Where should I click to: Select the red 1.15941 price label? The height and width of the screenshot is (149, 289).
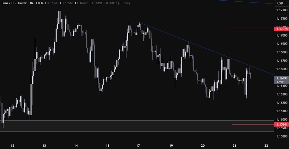282,124
